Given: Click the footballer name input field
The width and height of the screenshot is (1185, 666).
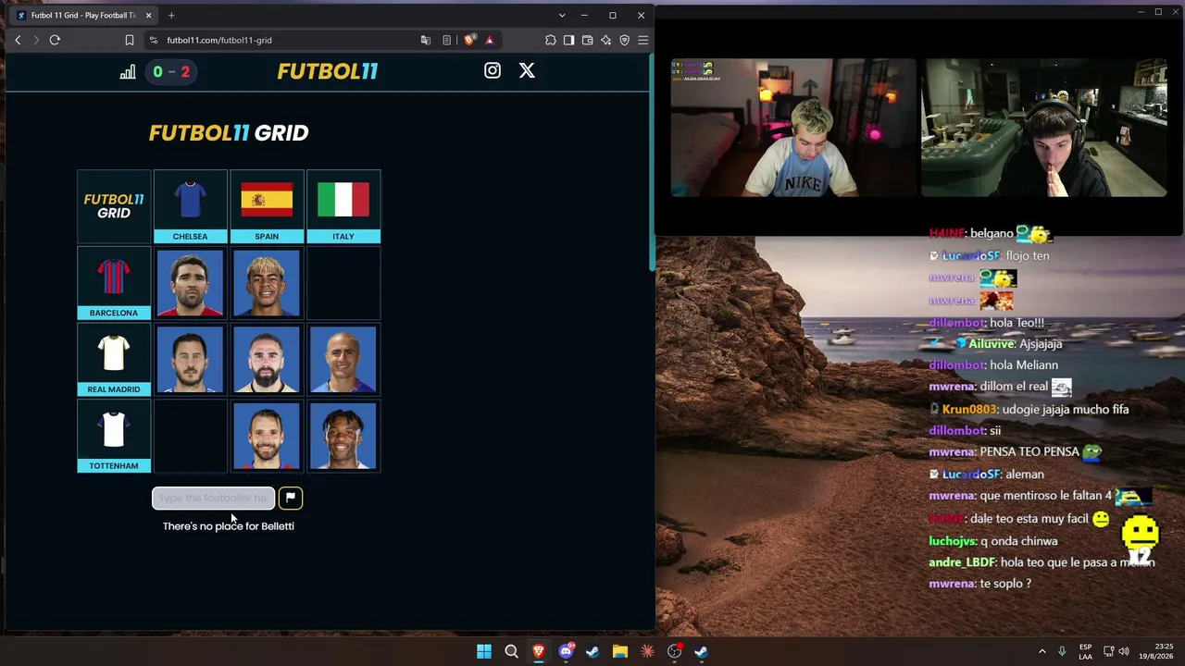Looking at the screenshot, I should (214, 498).
